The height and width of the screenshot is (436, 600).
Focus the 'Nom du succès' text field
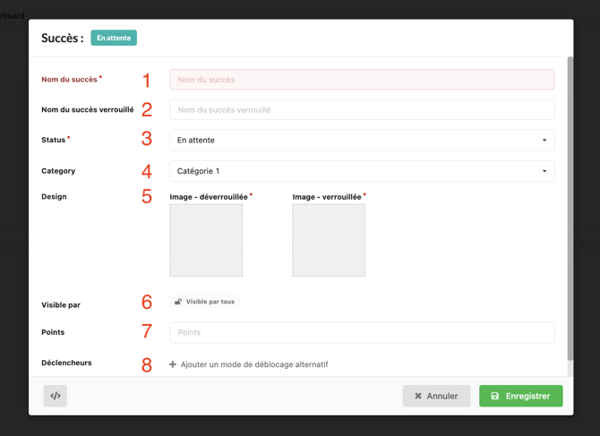click(x=361, y=80)
